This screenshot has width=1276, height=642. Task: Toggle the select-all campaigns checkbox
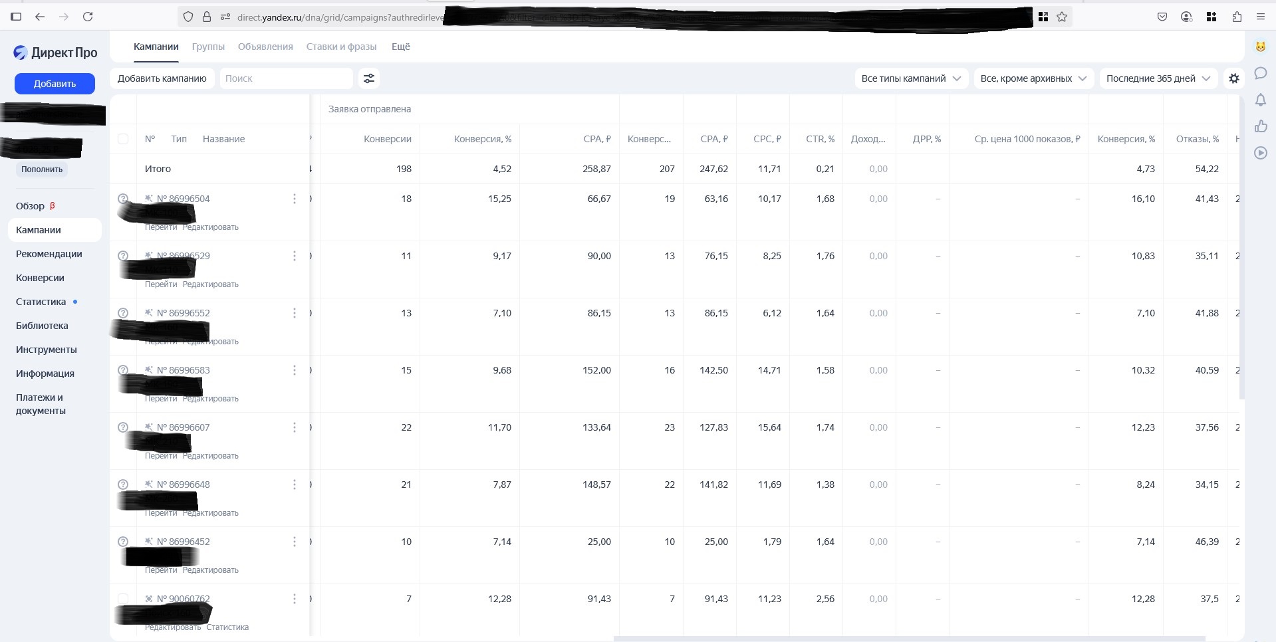123,139
